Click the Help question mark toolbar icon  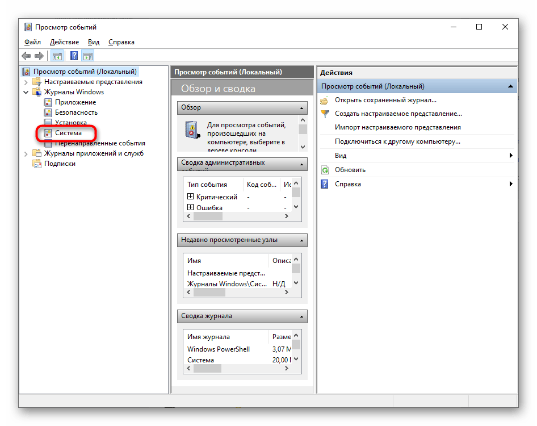pyautogui.click(x=73, y=55)
